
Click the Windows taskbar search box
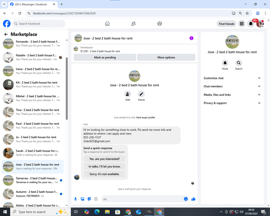click(40, 212)
